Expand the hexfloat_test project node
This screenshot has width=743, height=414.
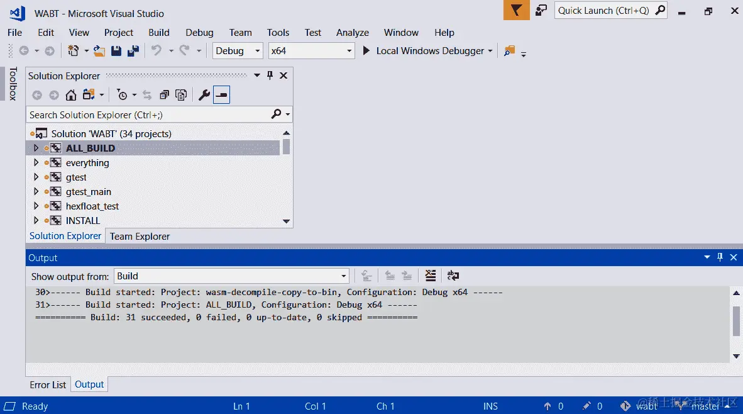click(x=36, y=206)
